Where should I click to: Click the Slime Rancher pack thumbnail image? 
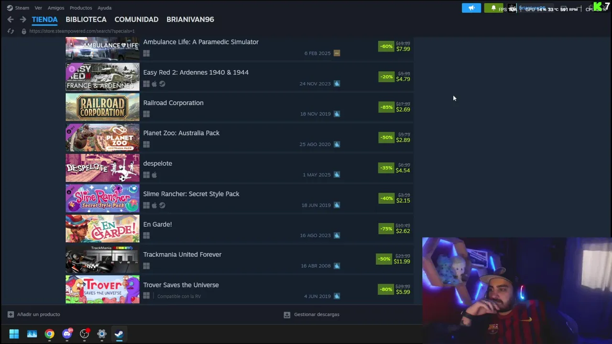102,198
